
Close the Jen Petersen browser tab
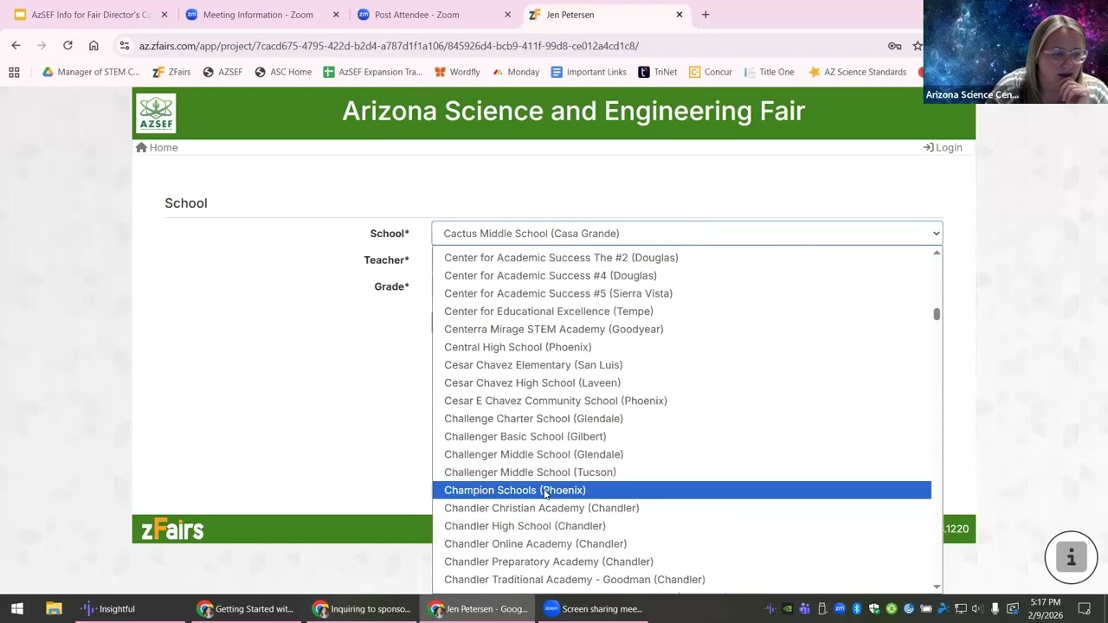tap(680, 15)
